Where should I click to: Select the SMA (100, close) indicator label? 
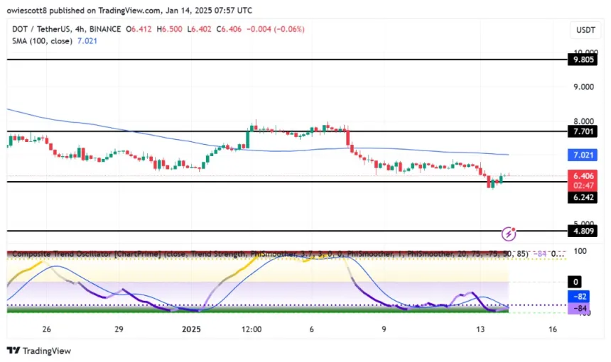point(39,41)
